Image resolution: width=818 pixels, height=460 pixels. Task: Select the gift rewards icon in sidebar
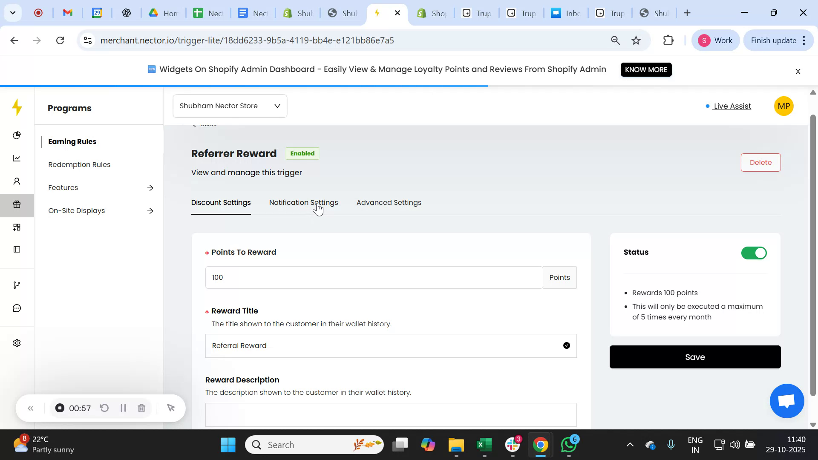tap(17, 204)
